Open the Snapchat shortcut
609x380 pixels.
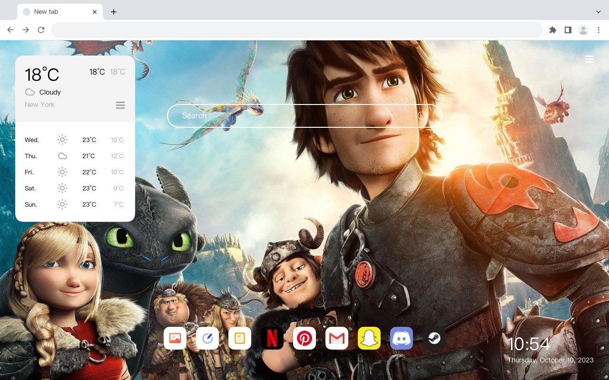pos(369,338)
